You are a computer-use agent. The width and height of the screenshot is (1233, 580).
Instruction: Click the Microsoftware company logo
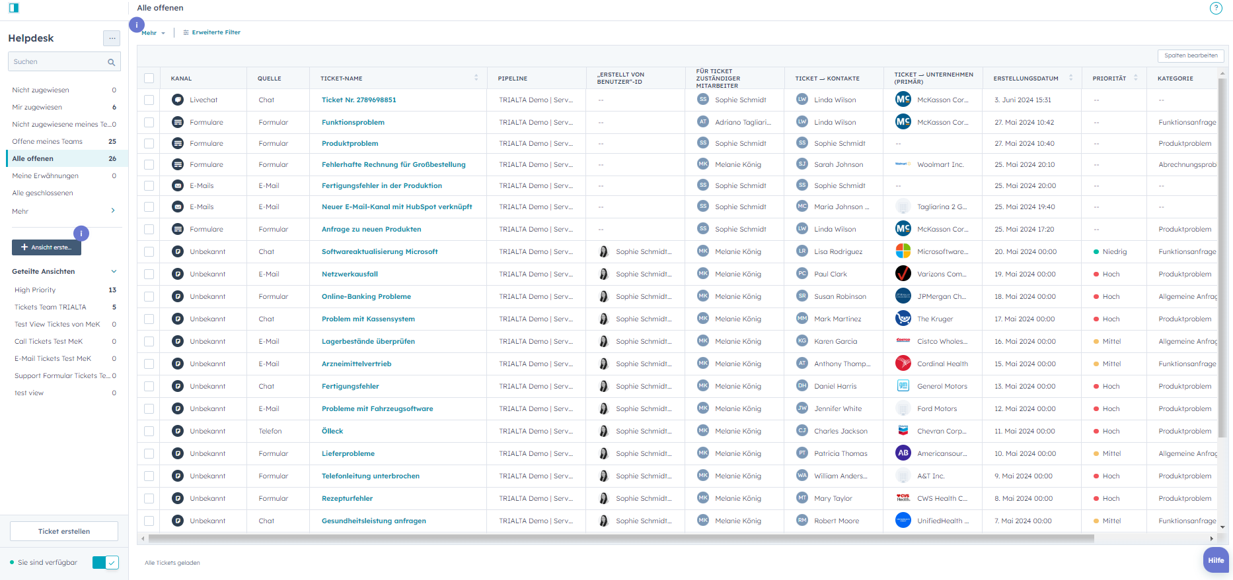click(x=903, y=251)
